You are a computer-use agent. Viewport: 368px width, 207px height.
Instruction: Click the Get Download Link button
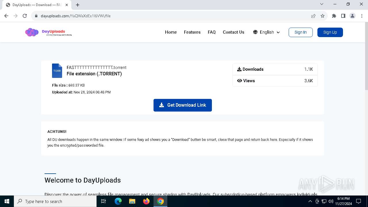coord(183,105)
